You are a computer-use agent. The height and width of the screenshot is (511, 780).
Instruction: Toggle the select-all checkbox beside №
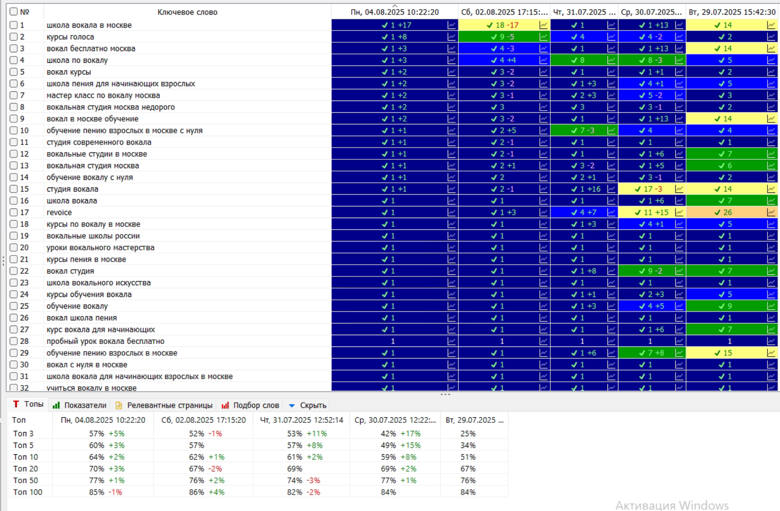point(14,12)
